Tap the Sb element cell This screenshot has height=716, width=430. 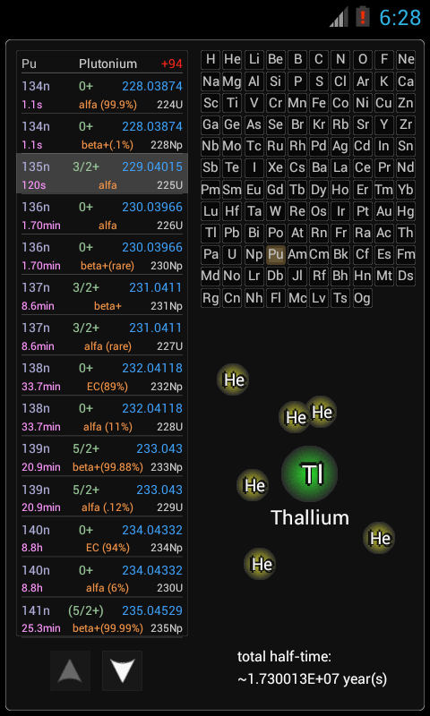(211, 167)
